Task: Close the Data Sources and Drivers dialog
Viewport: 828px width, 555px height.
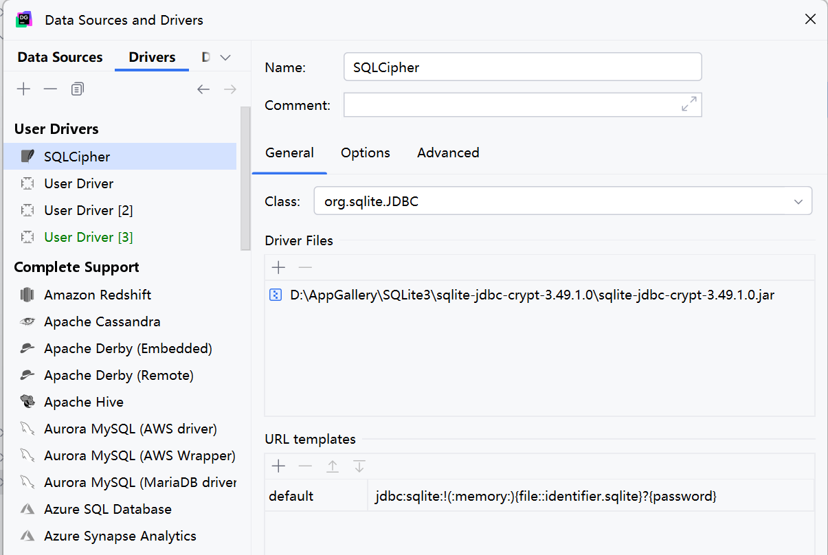Action: click(x=810, y=19)
